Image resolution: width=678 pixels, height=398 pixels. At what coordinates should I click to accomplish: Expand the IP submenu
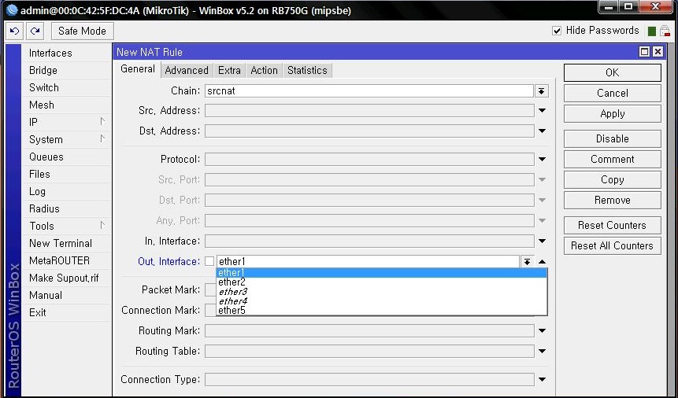pyautogui.click(x=67, y=122)
